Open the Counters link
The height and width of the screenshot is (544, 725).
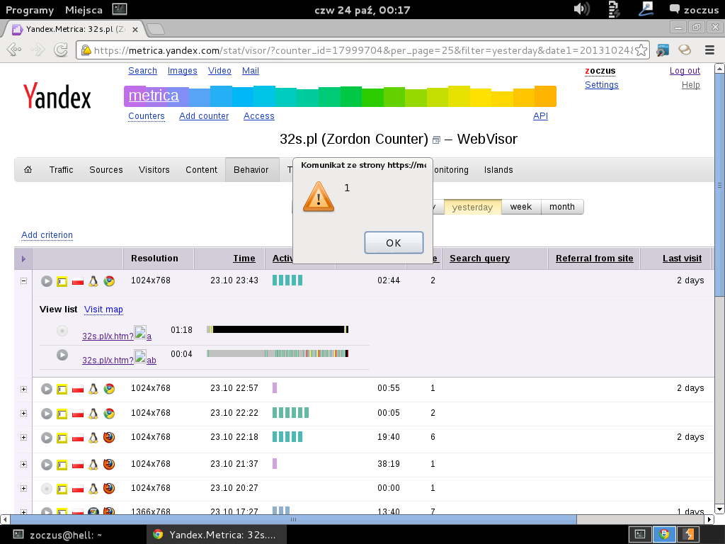pos(146,116)
